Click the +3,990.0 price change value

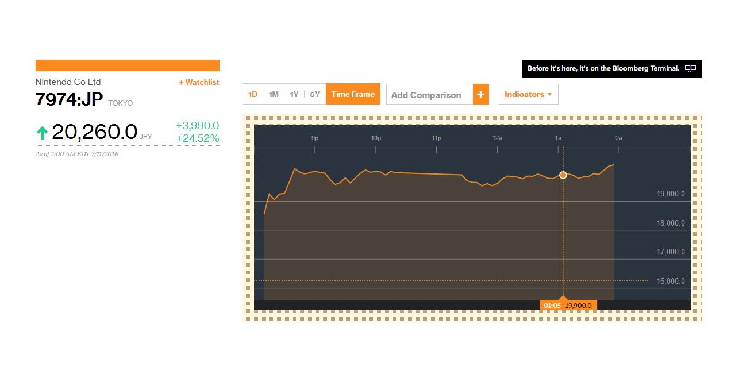coord(197,126)
